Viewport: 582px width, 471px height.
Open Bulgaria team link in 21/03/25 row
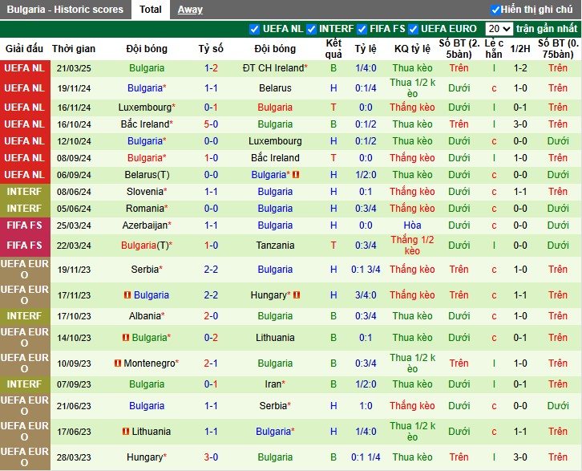[147, 68]
